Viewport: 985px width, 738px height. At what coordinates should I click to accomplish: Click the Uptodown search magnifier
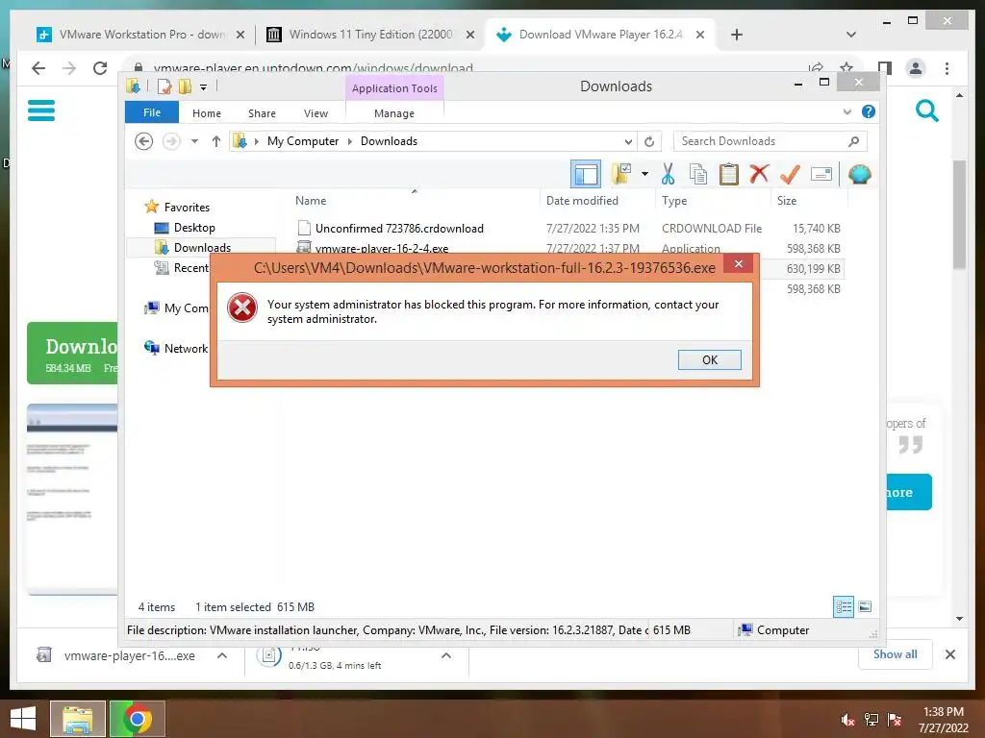click(926, 111)
